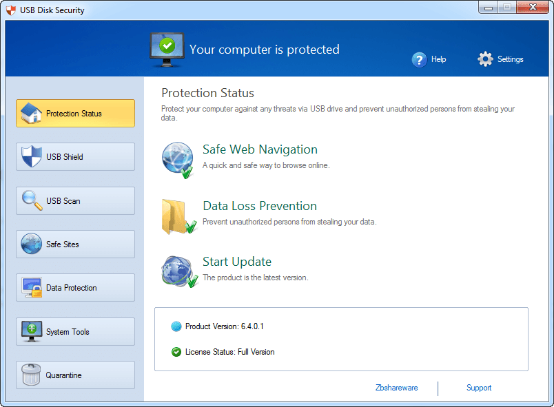Go to the USB Scan section
554x407 pixels.
coord(75,200)
